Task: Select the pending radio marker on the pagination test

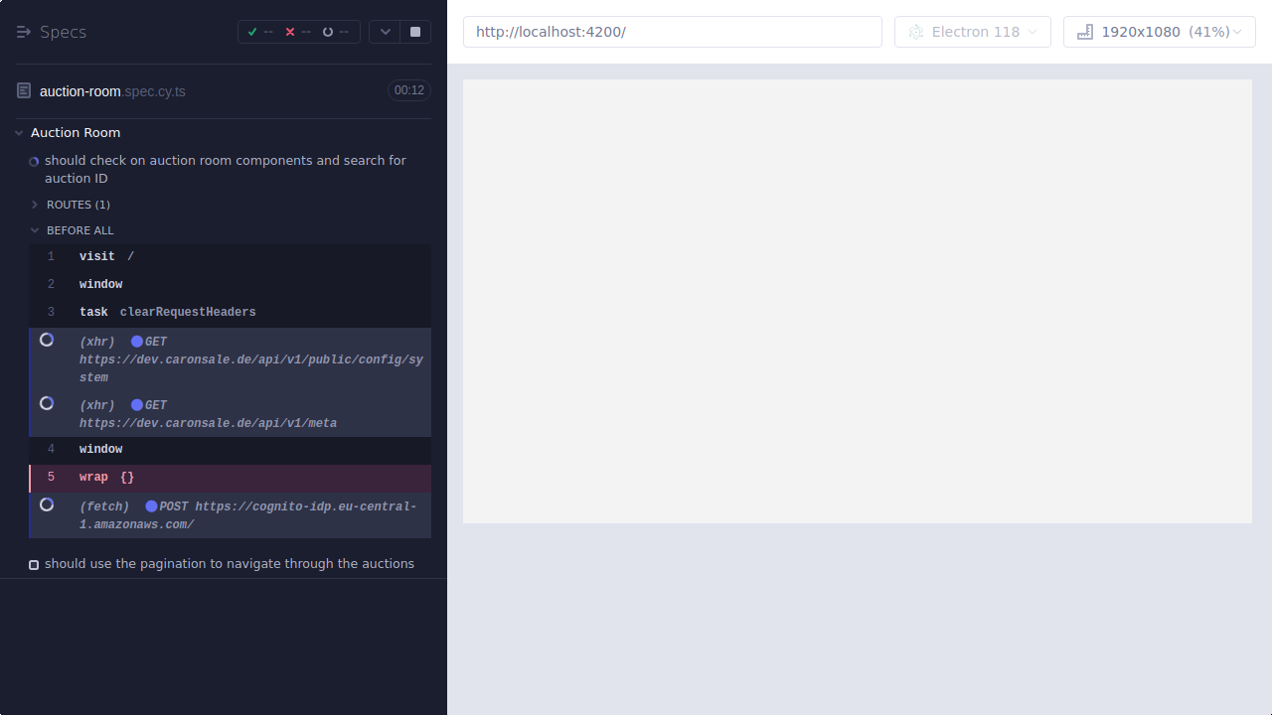Action: [34, 563]
